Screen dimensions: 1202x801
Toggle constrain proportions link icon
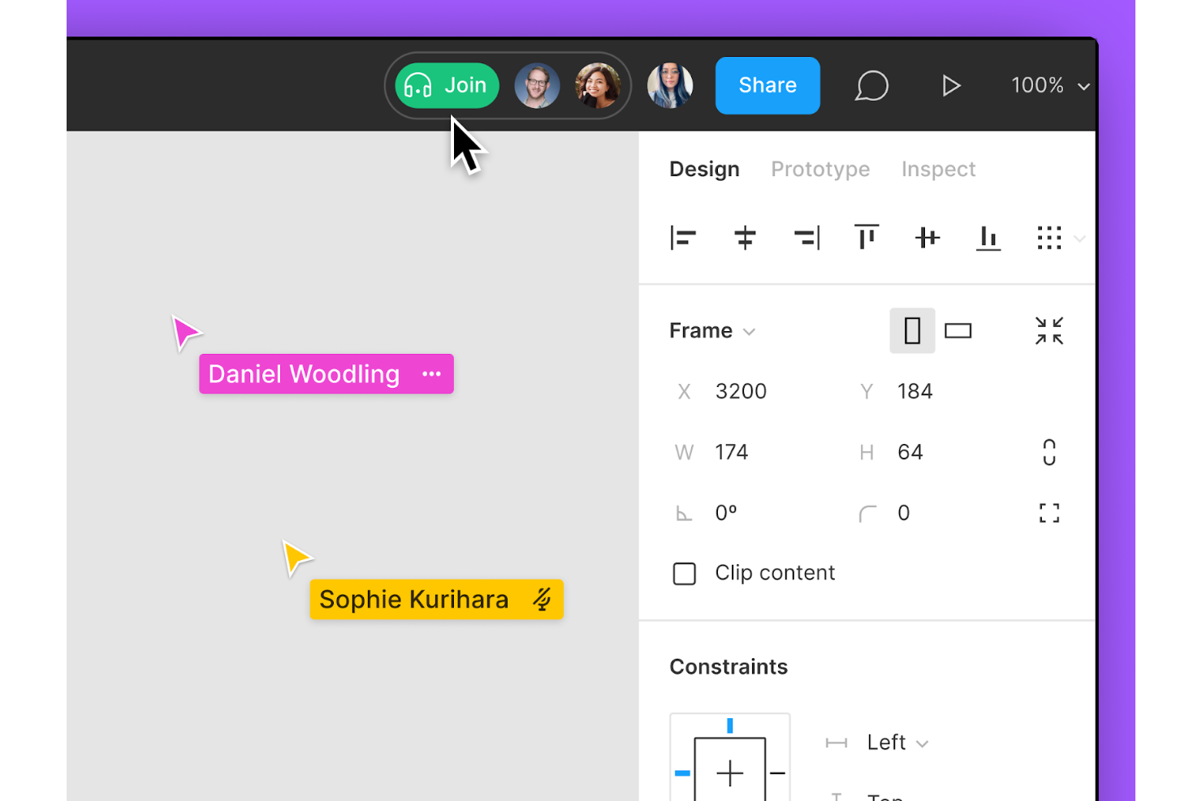click(1049, 452)
